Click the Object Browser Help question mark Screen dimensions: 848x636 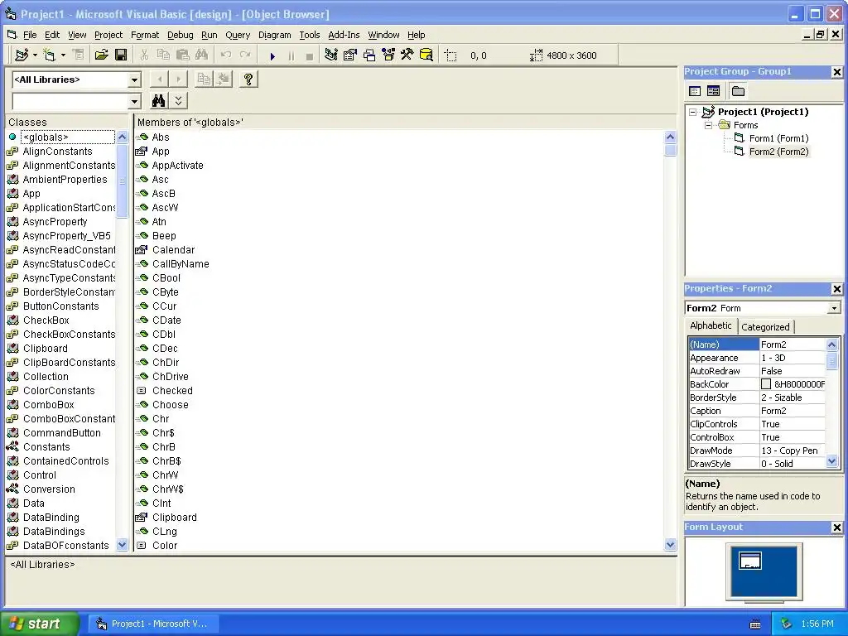coord(248,79)
